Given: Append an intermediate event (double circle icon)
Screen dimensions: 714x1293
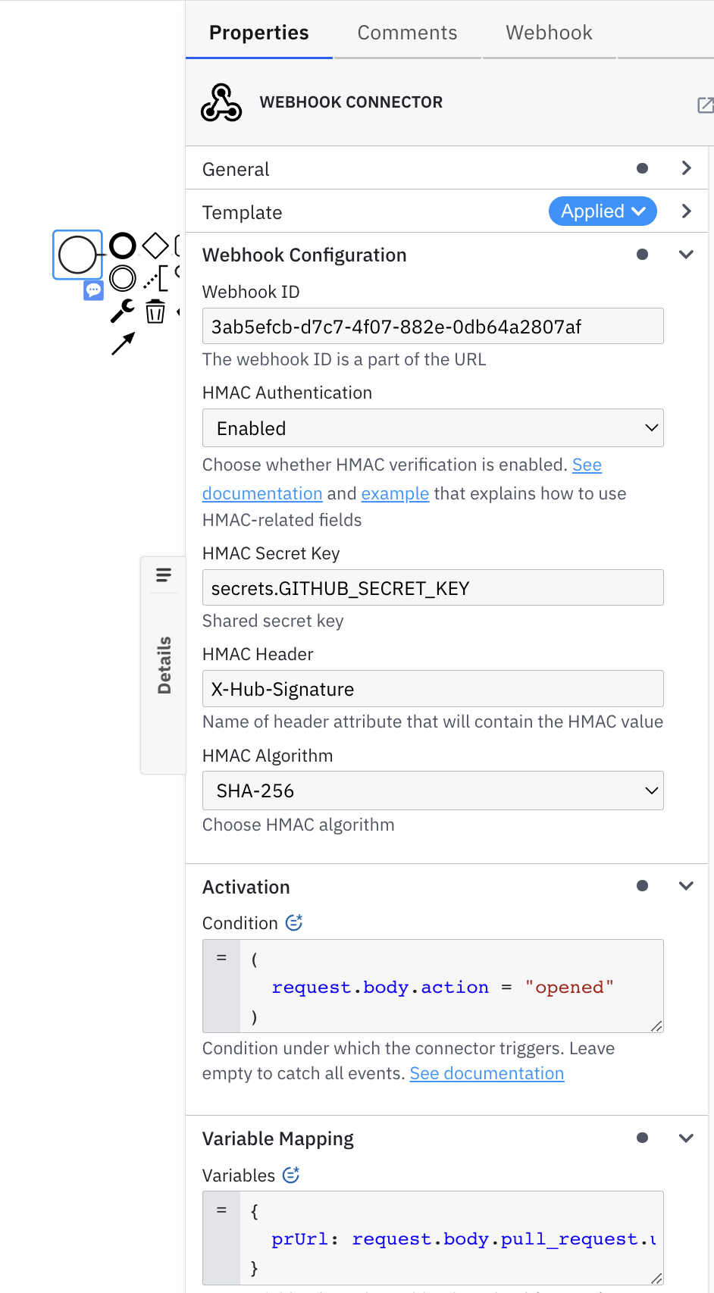Looking at the screenshot, I should coord(121,278).
